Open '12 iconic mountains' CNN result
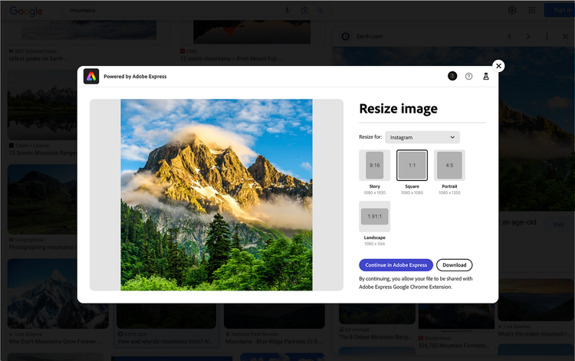The height and width of the screenshot is (361, 575). tap(232, 59)
